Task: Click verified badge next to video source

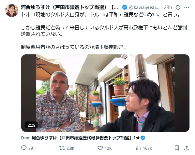Action: 143,138
